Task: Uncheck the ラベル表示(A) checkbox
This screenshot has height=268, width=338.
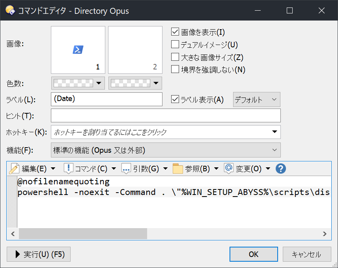Action: point(175,99)
